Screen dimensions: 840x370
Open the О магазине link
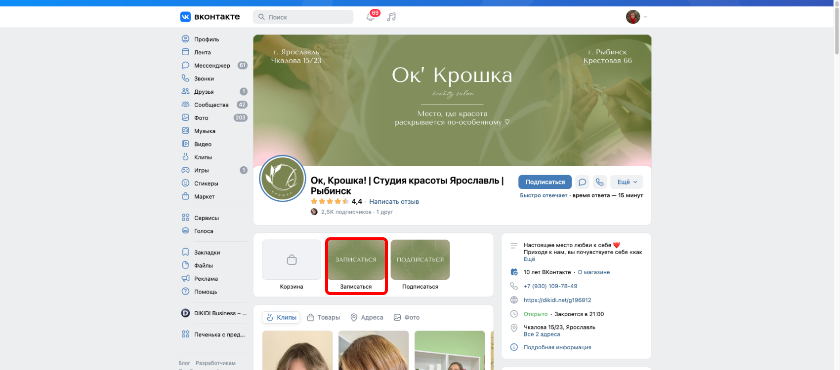point(594,272)
